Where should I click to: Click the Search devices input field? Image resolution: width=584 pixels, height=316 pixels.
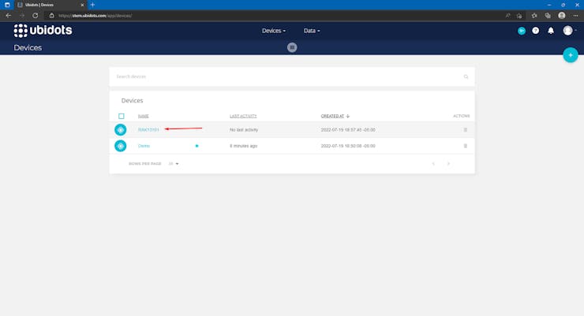click(284, 76)
